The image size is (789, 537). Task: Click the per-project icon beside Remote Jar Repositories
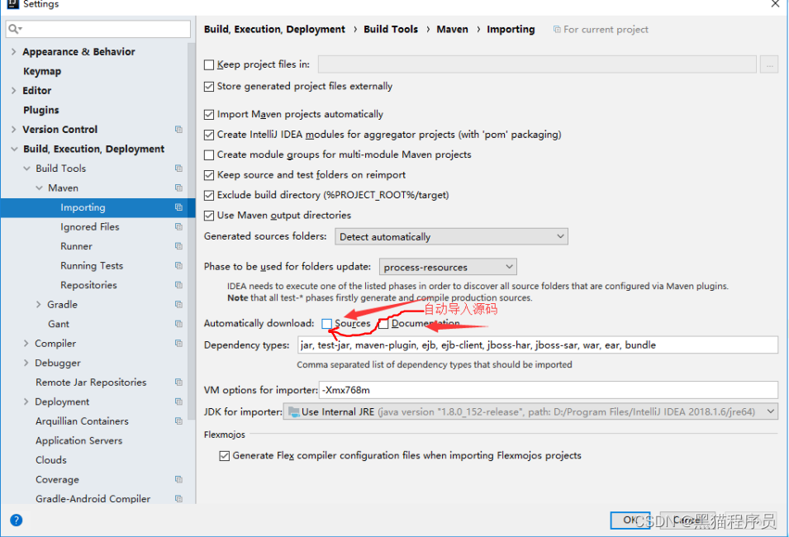(178, 382)
